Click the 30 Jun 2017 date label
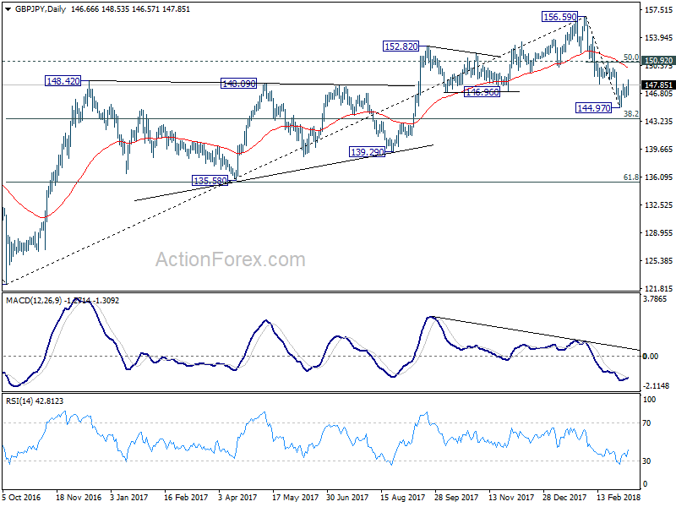 point(347,497)
